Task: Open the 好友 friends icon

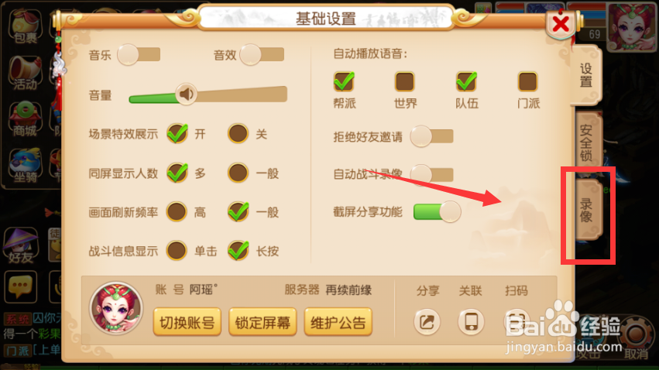Action: tap(21, 246)
